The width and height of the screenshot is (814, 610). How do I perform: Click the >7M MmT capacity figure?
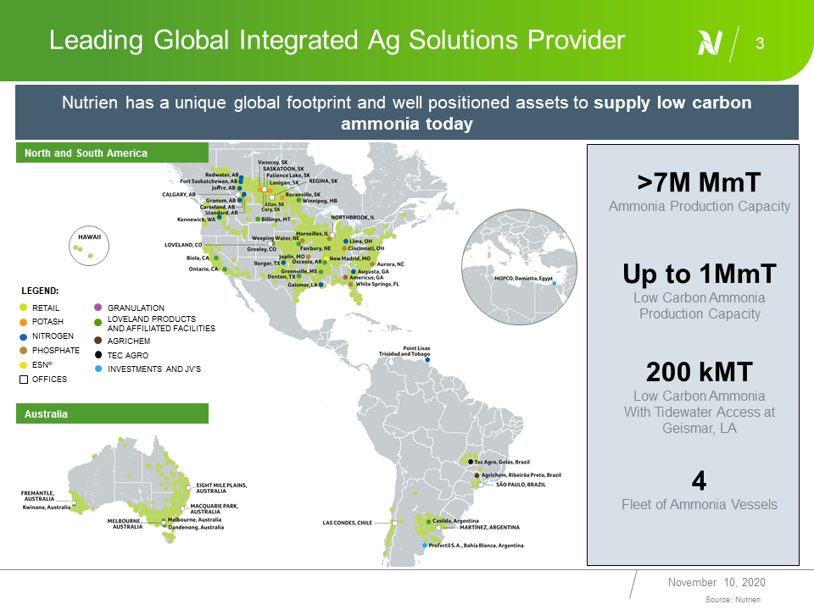tap(699, 183)
